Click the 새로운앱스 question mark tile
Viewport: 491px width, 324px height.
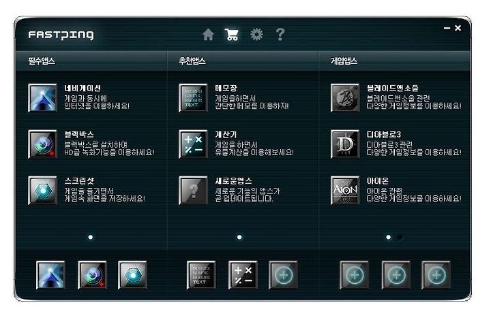click(193, 191)
